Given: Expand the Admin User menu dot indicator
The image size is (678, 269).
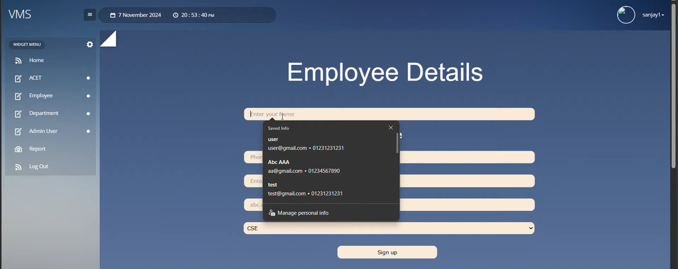Looking at the screenshot, I should 88,132.
